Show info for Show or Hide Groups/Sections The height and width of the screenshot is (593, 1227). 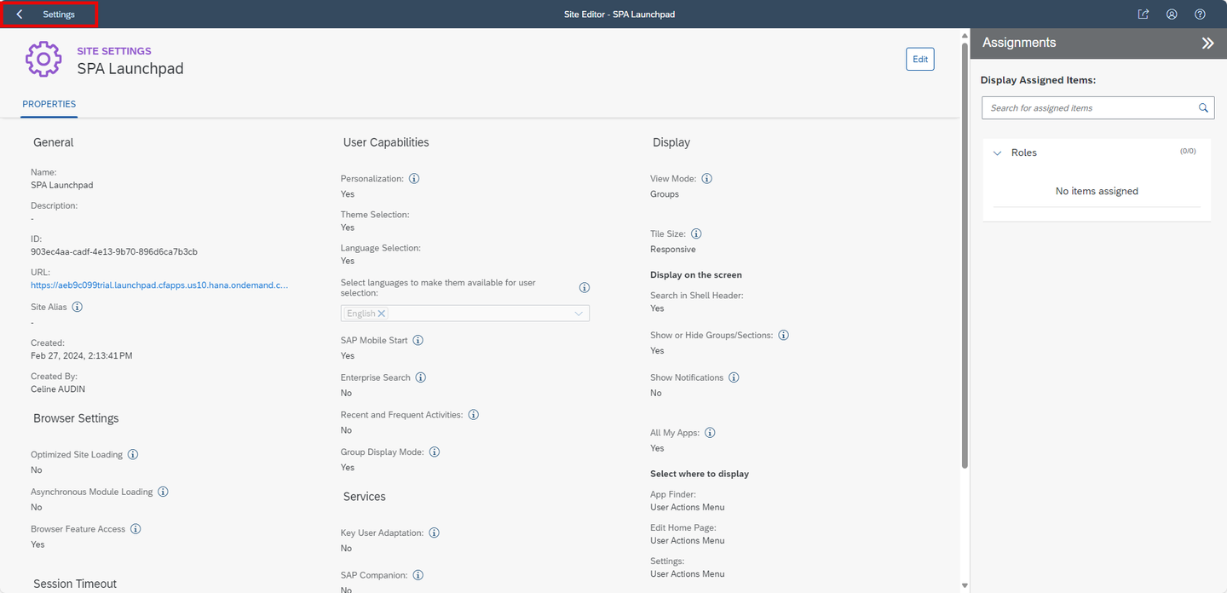tap(784, 335)
